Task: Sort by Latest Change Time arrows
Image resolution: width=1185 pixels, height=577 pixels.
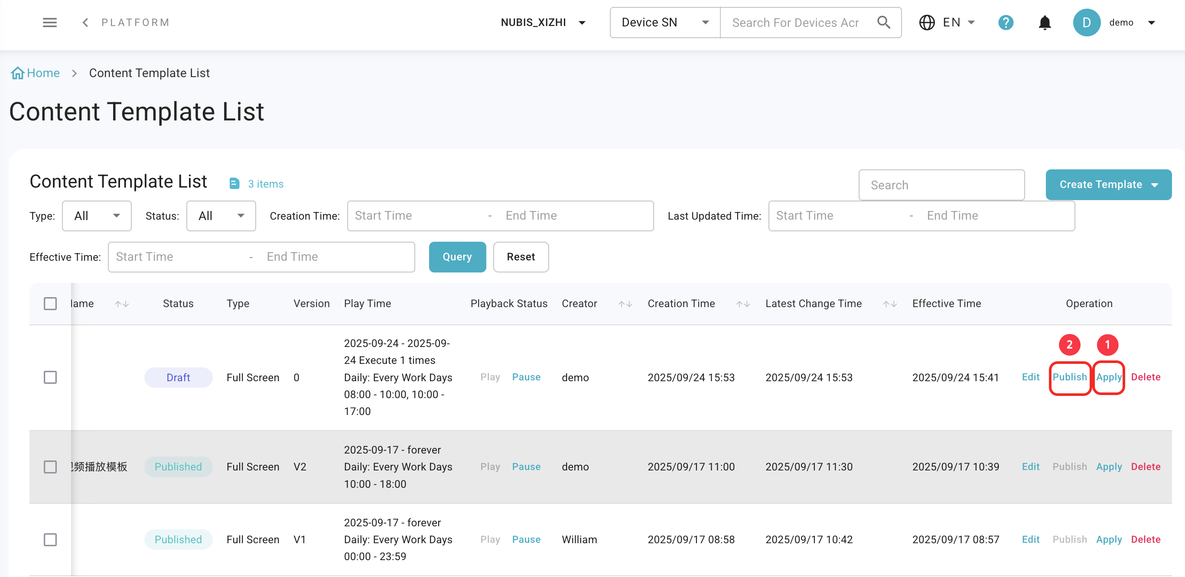Action: [890, 304]
